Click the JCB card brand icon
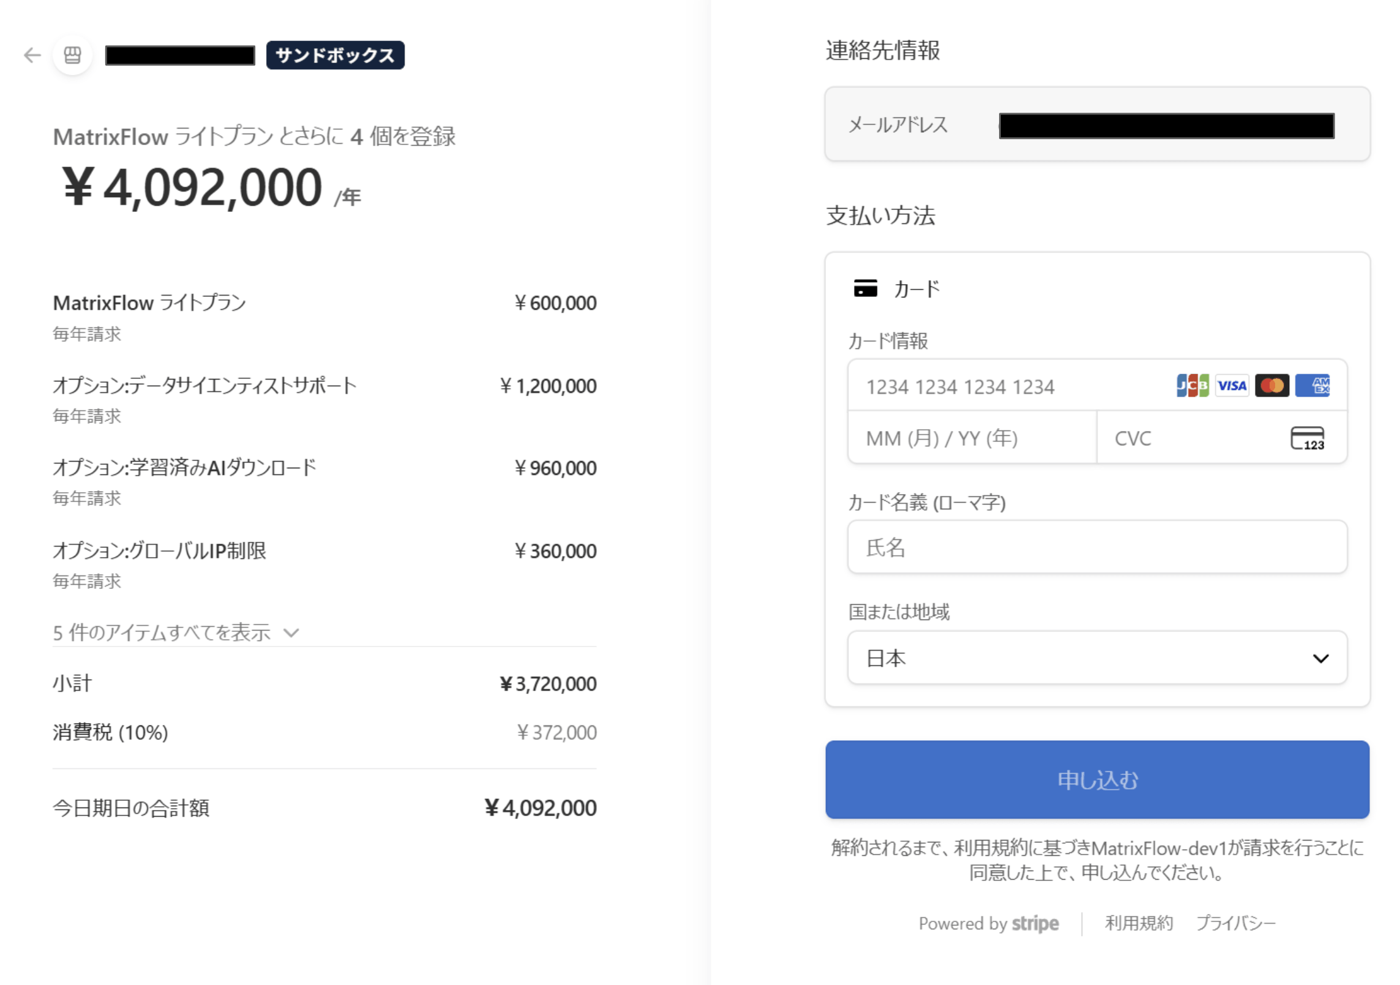 point(1192,386)
